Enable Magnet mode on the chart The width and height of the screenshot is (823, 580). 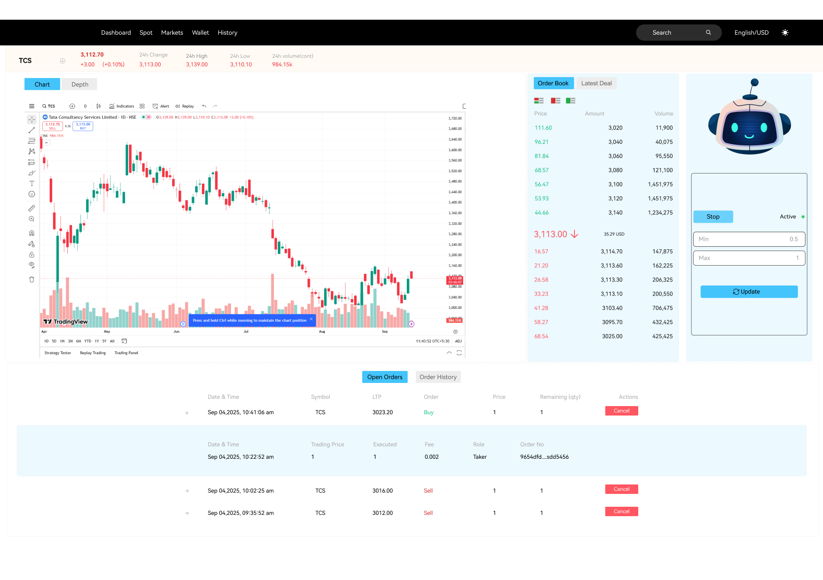pyautogui.click(x=32, y=233)
